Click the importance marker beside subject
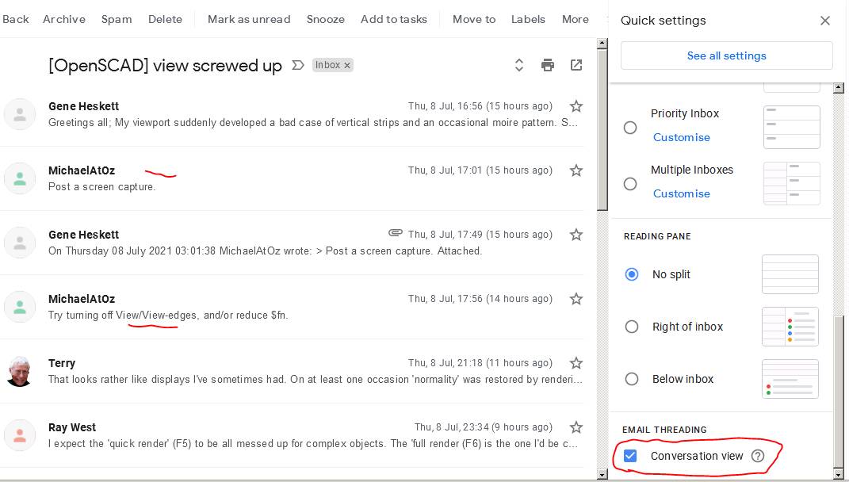The height and width of the screenshot is (482, 849). 298,65
